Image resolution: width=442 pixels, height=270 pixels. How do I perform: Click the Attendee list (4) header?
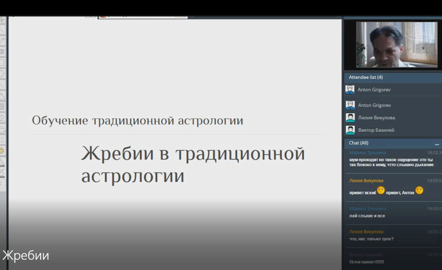tap(366, 77)
